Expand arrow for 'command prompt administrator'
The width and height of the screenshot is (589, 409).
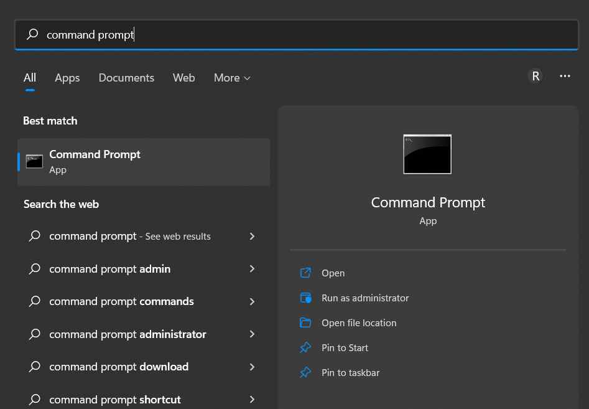click(252, 334)
